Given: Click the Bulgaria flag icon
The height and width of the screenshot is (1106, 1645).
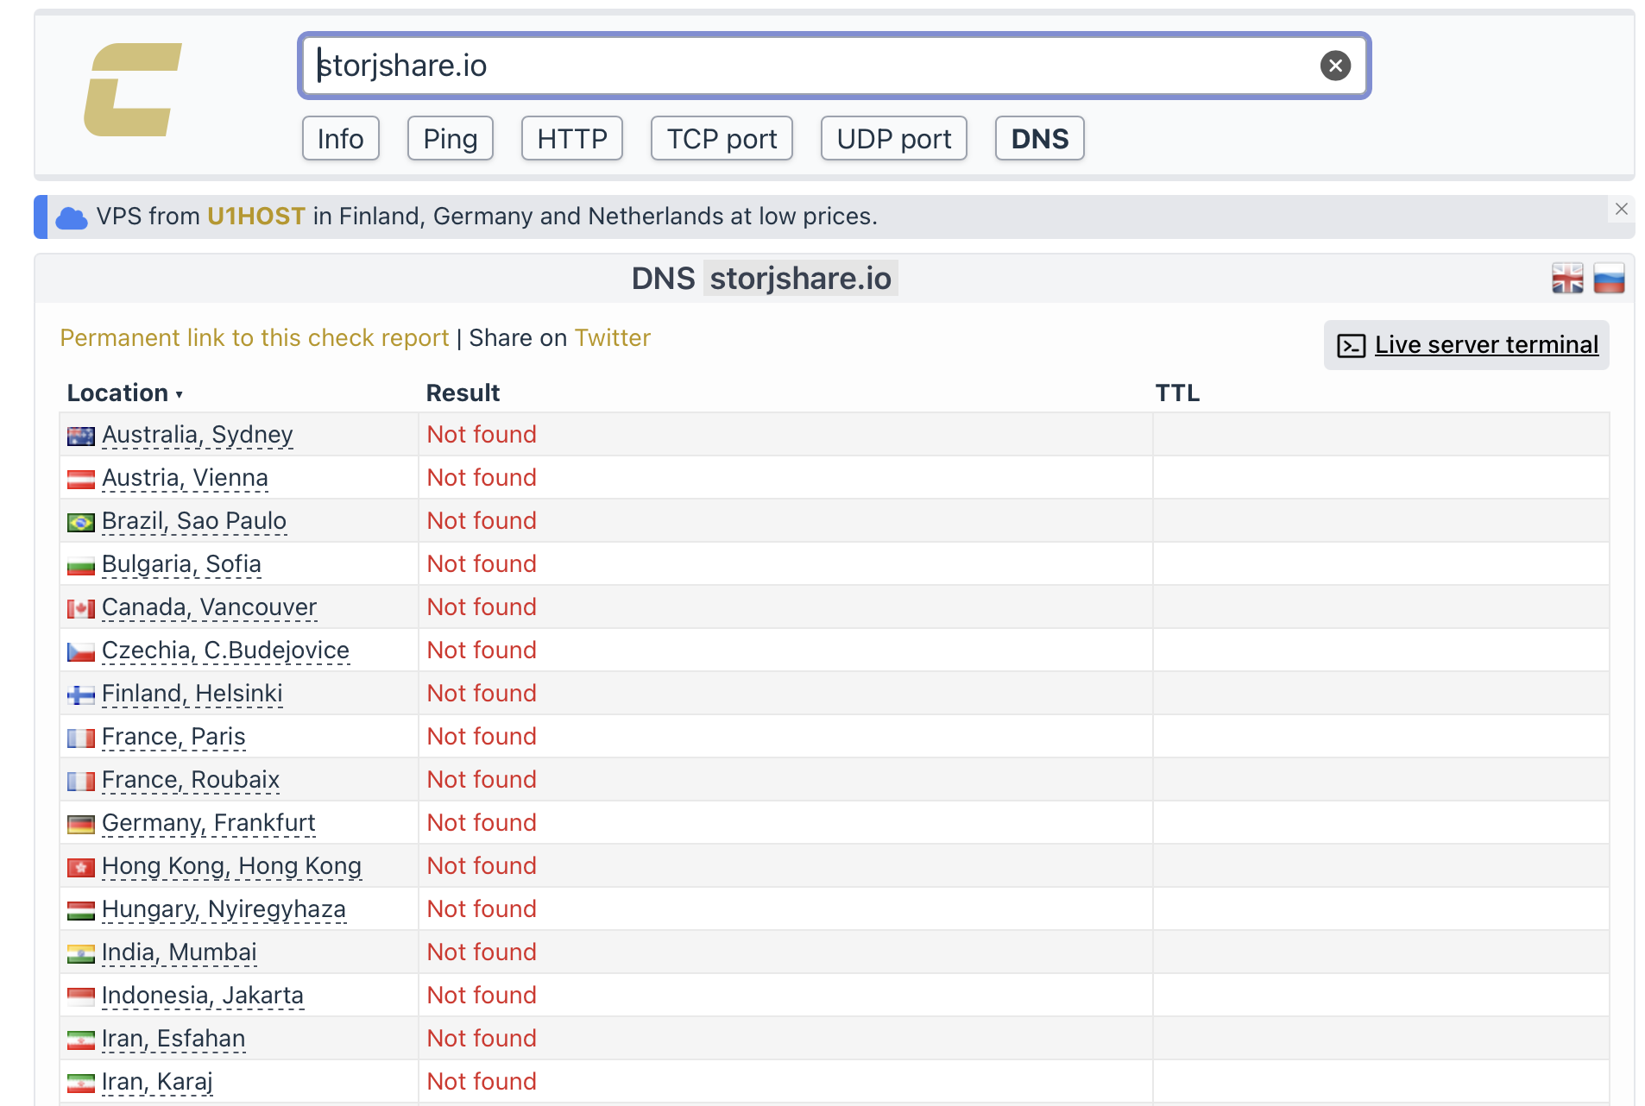Looking at the screenshot, I should (81, 566).
